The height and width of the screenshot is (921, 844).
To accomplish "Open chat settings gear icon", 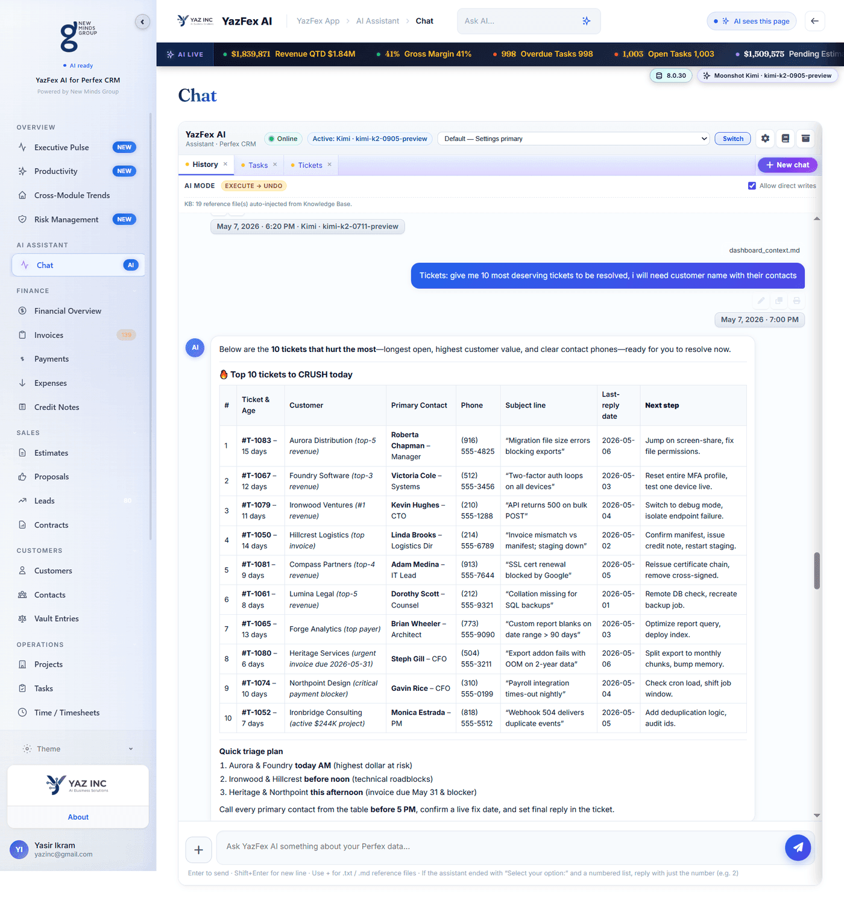I will (765, 139).
